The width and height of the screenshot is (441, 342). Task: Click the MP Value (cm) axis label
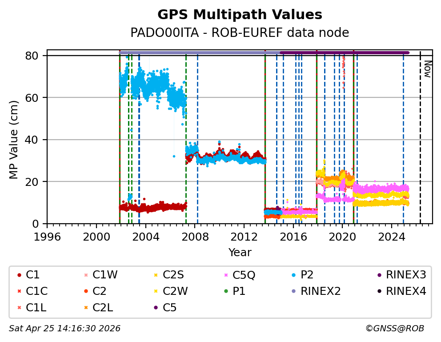[x=14, y=140]
